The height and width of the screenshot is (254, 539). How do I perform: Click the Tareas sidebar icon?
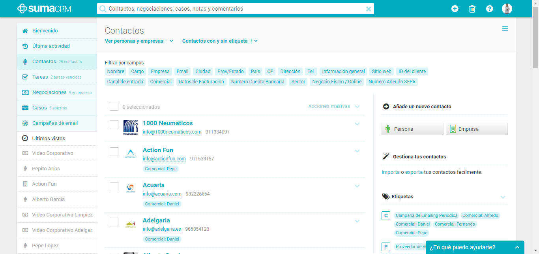[x=24, y=77]
